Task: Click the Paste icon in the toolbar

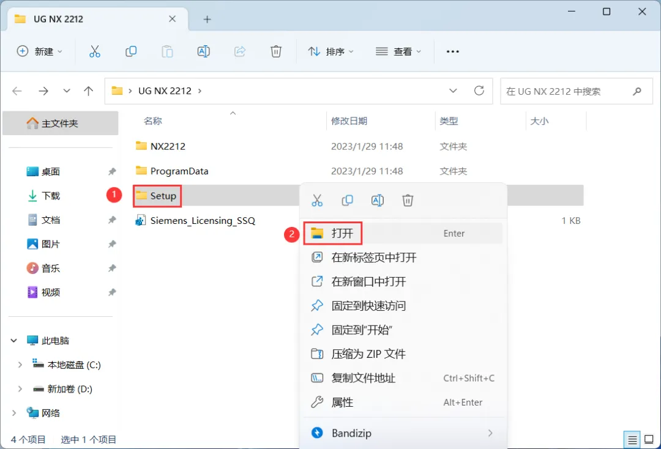Action: [167, 51]
